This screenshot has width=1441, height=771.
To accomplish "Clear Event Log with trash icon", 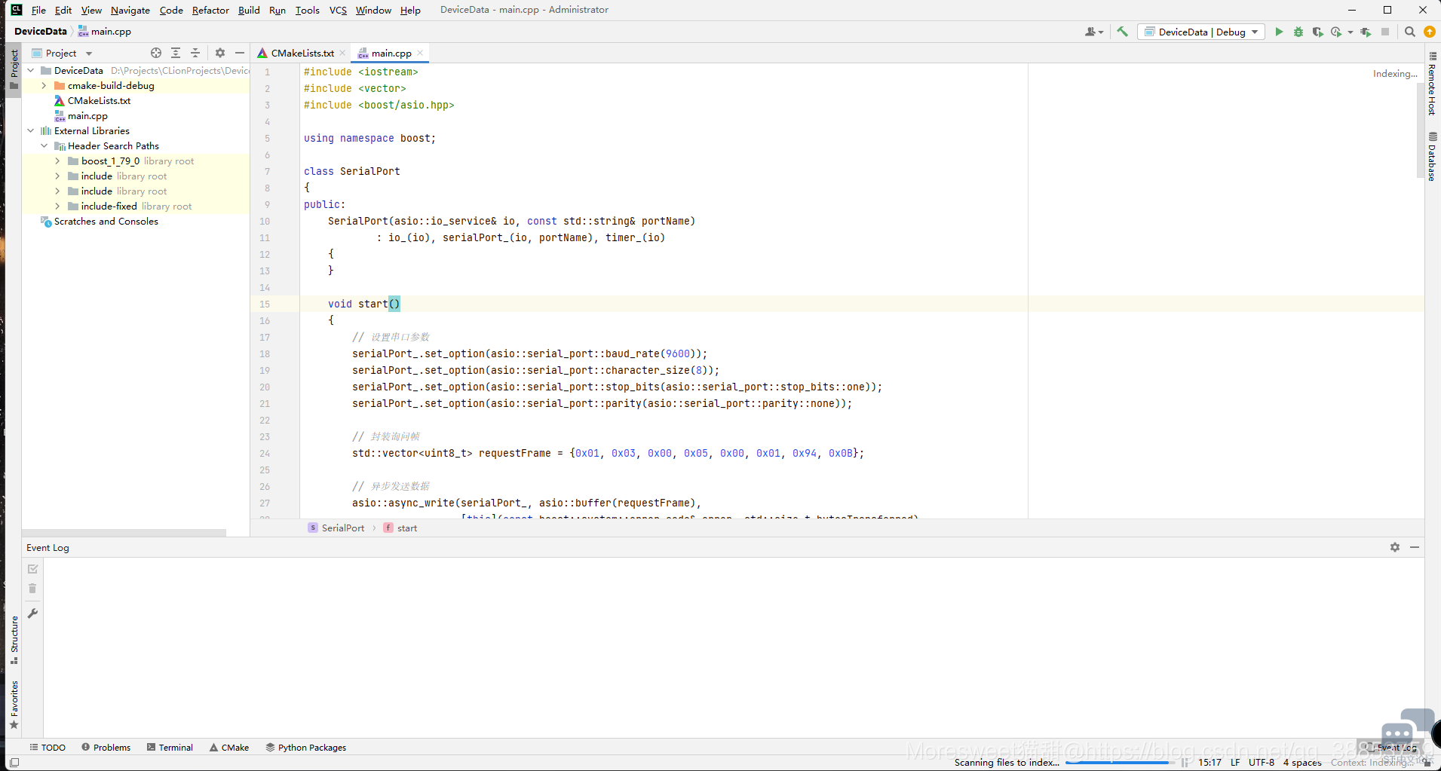I will point(32,589).
